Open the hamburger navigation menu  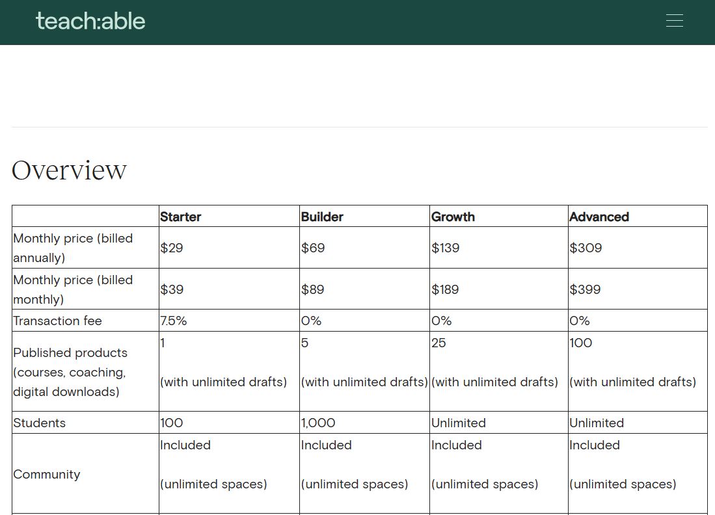pyautogui.click(x=674, y=20)
